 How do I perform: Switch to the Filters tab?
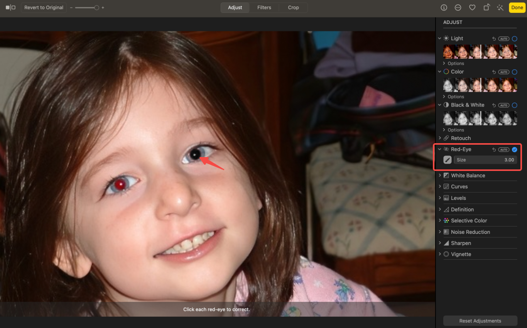[264, 7]
